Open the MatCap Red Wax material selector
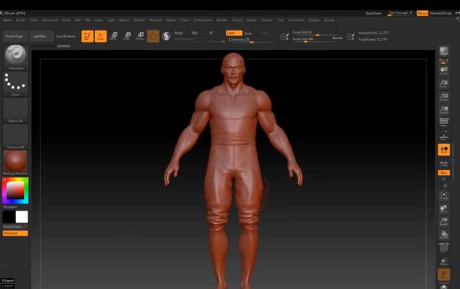460x289 pixels. pos(16,162)
